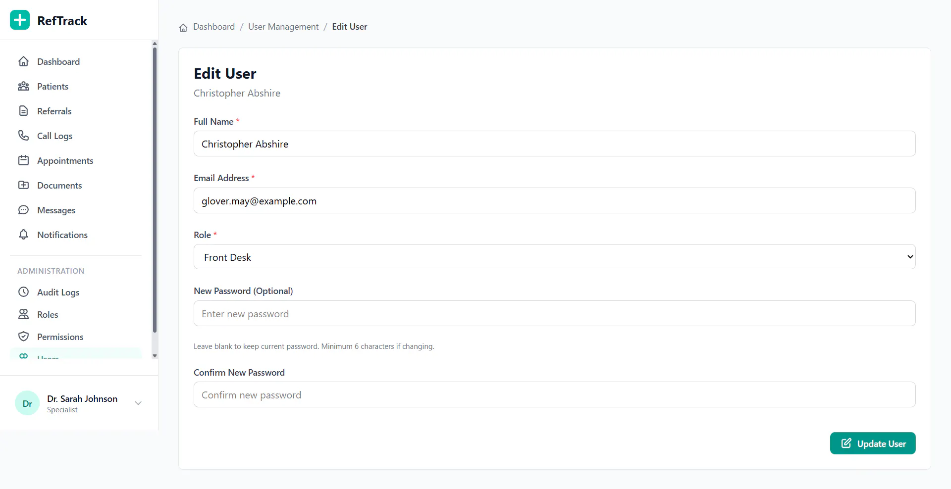This screenshot has width=951, height=489.
Task: Click the Update User button
Action: tap(872, 443)
